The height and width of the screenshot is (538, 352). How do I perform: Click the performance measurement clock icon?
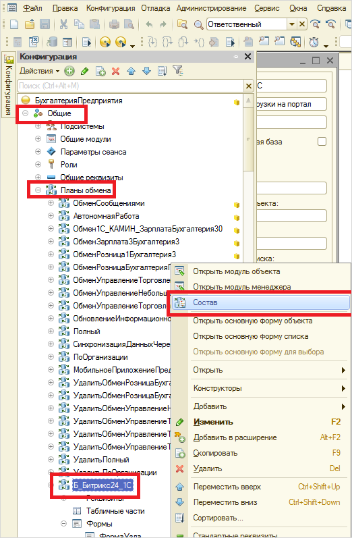pos(314,42)
